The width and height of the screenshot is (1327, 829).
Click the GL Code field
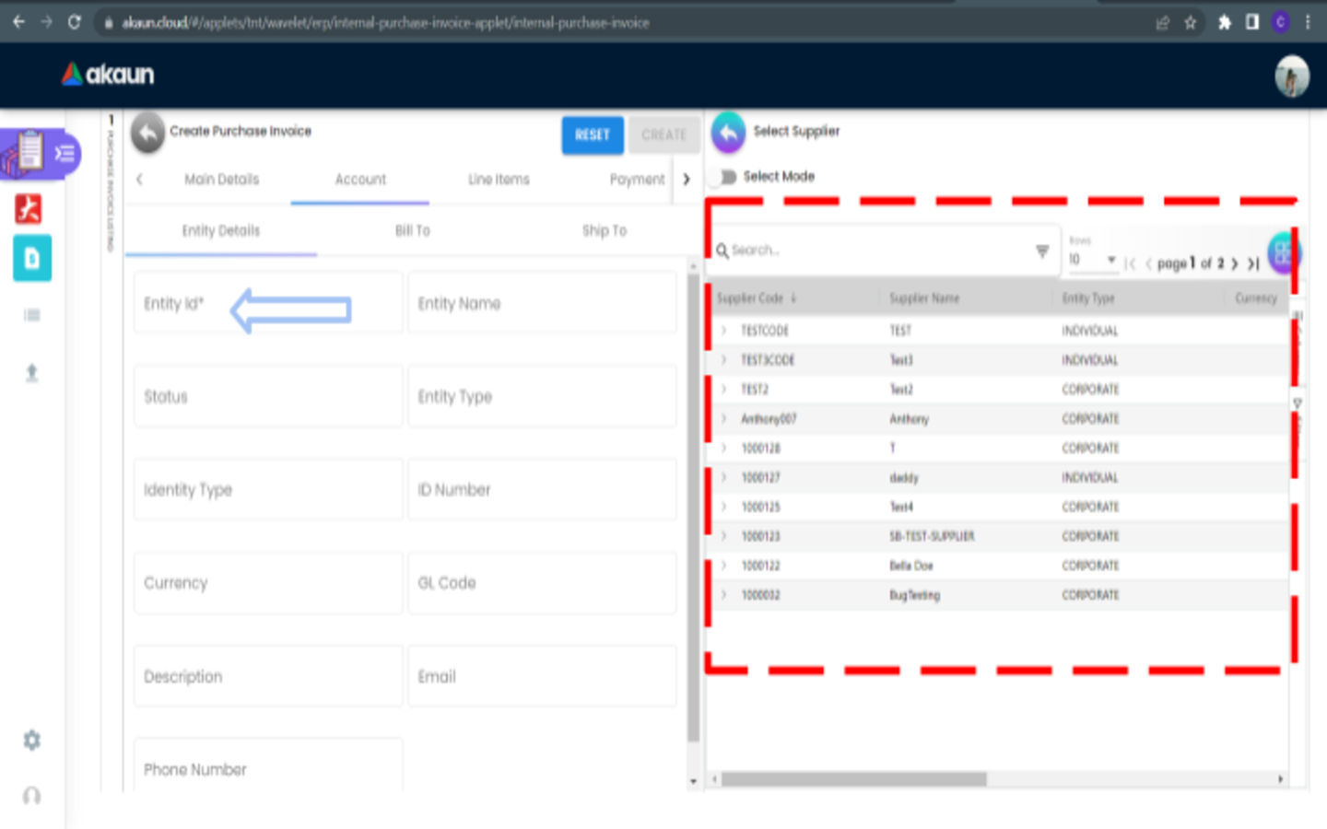pos(542,583)
